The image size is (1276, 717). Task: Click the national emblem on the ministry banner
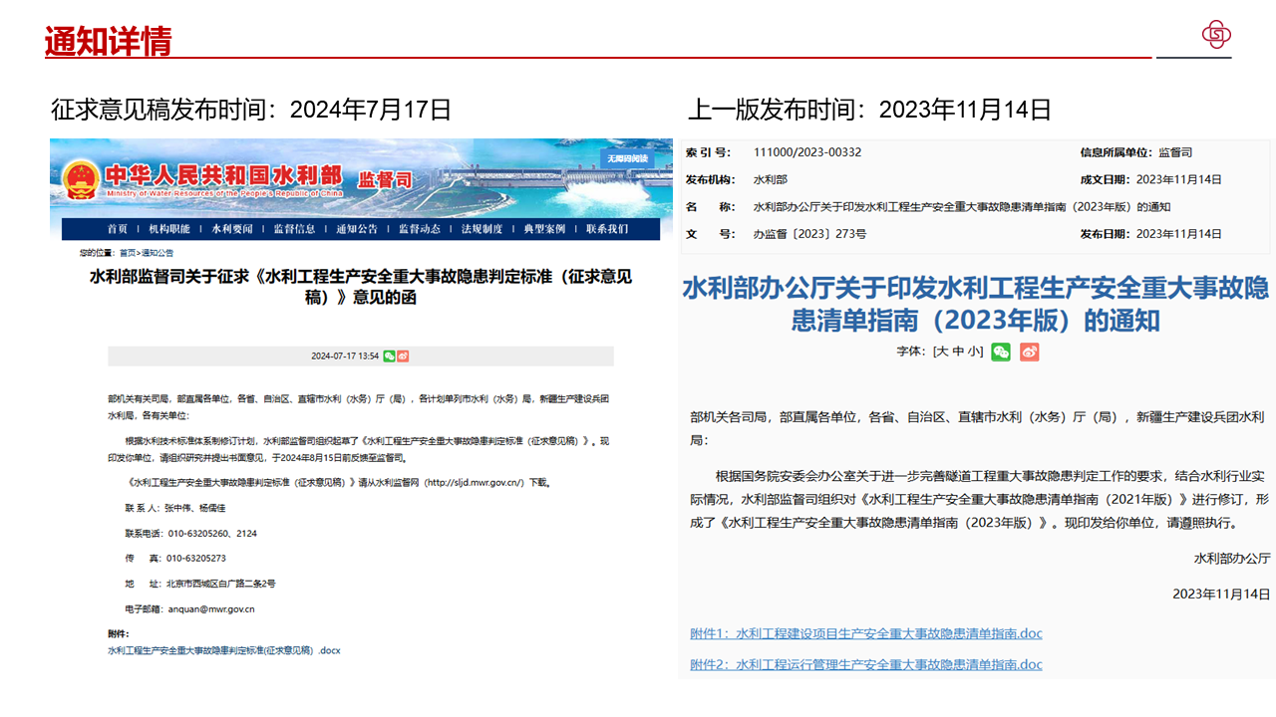coord(81,179)
